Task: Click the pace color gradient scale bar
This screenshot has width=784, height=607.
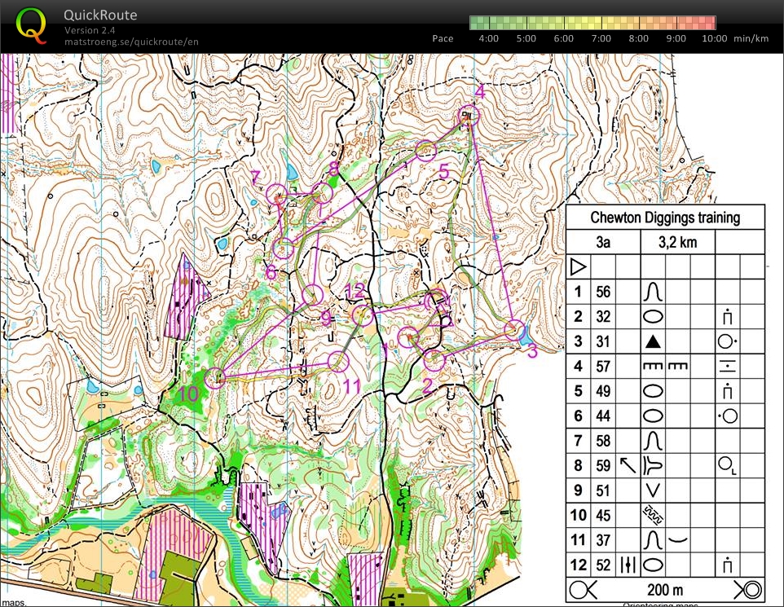Action: tap(592, 23)
